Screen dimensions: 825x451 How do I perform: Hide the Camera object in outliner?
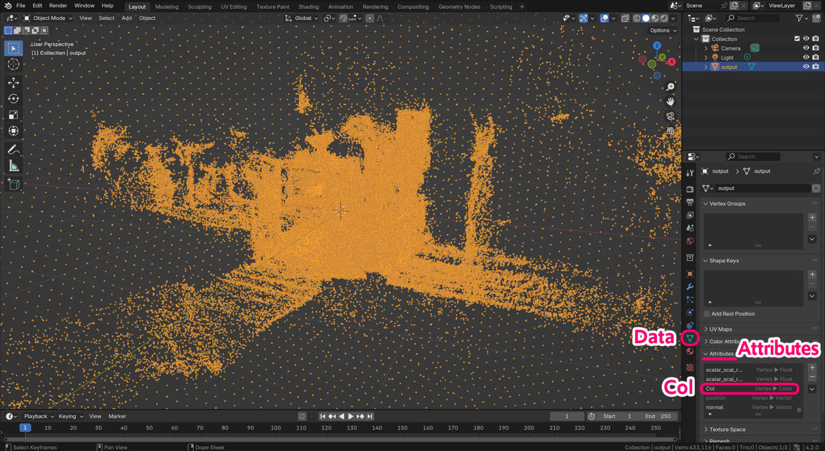[x=806, y=48]
